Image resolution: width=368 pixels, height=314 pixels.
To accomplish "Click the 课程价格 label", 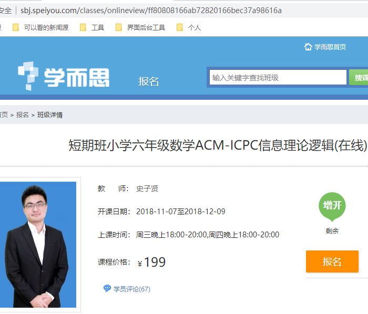I will 114,262.
